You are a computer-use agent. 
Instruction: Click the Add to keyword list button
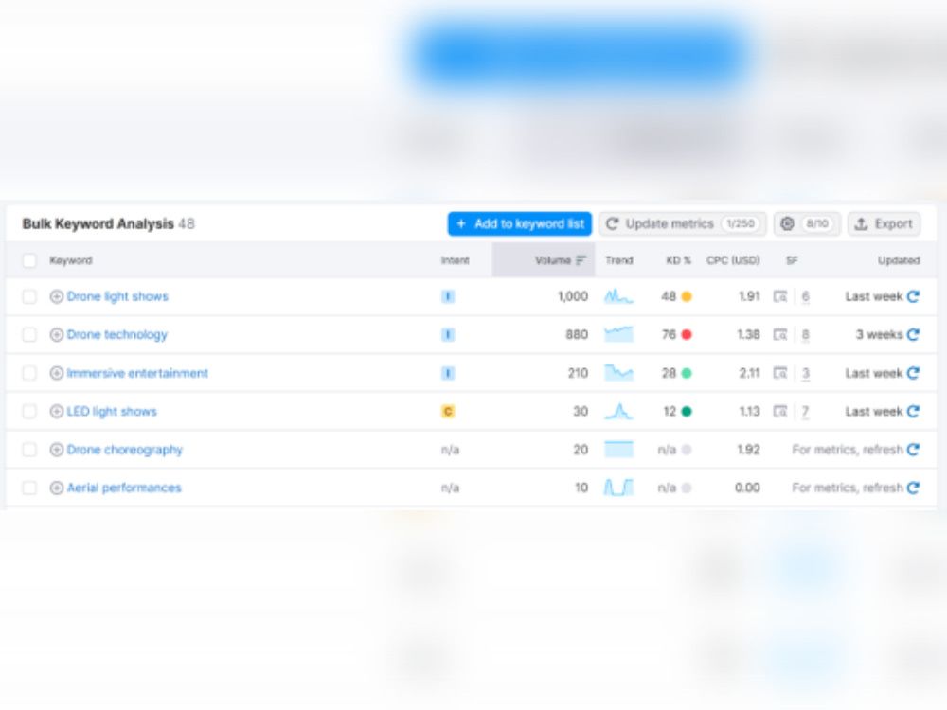click(x=519, y=224)
